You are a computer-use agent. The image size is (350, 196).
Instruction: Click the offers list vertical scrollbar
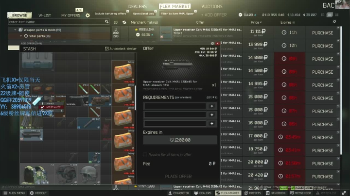[x=341, y=90]
